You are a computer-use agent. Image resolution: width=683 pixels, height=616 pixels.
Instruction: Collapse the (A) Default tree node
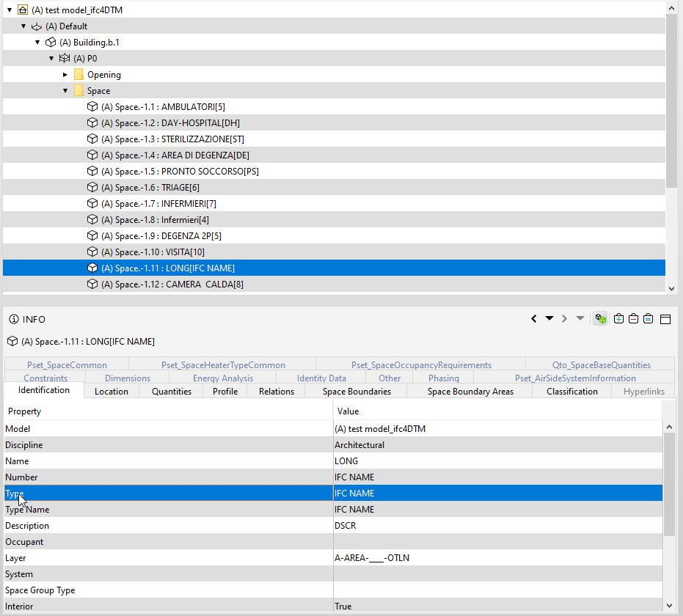[x=23, y=26]
